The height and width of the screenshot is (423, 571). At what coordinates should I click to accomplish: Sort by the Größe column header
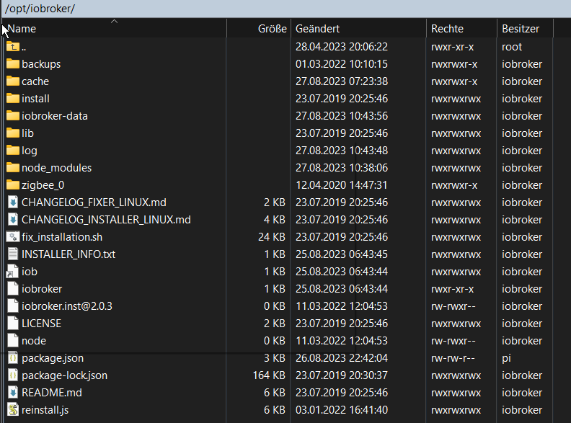tap(259, 28)
